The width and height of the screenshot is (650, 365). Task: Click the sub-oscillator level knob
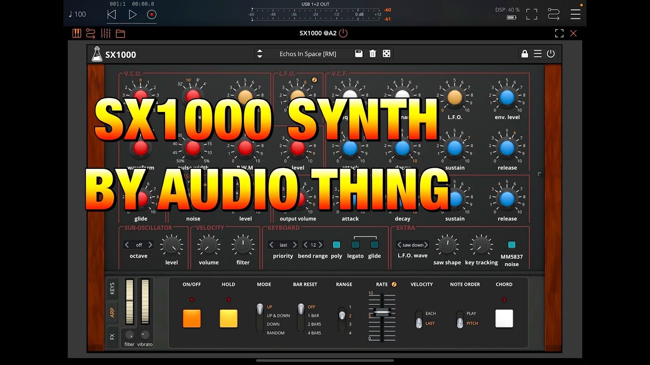[172, 246]
